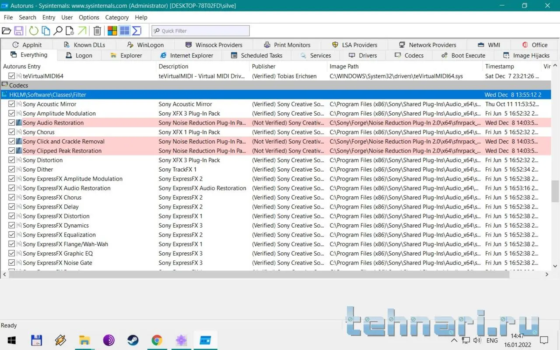
Task: Select the WMI tab
Action: pyautogui.click(x=489, y=45)
